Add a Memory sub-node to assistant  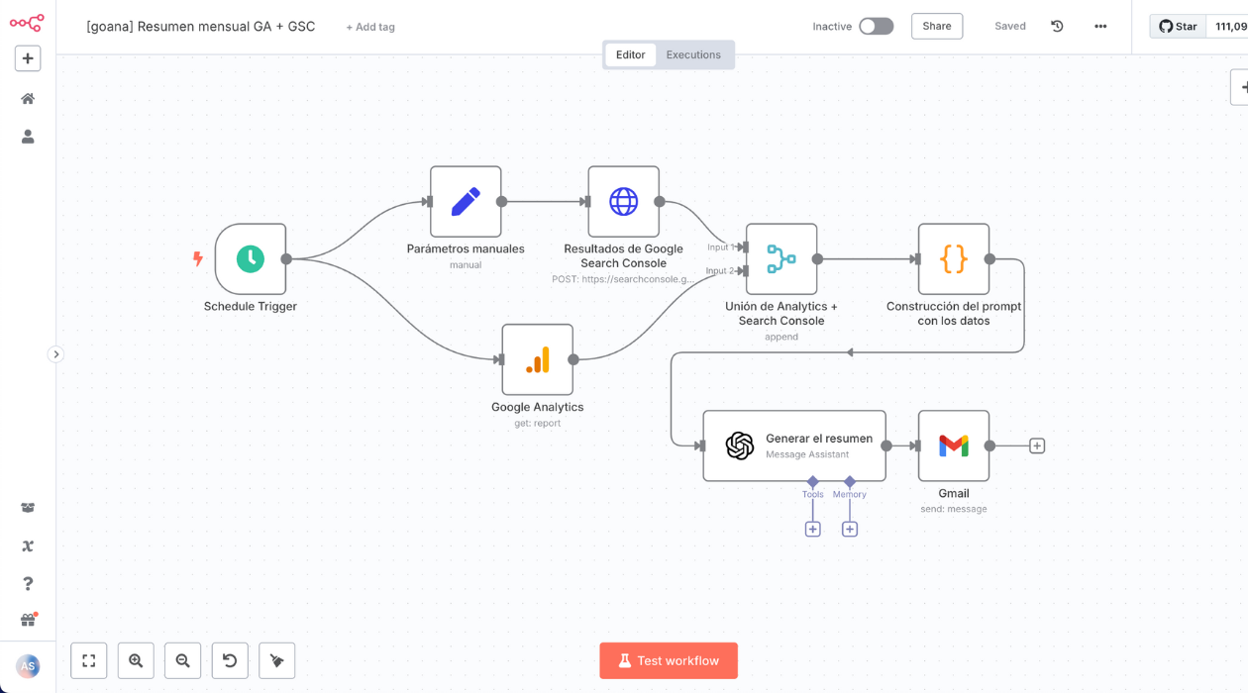[849, 530]
